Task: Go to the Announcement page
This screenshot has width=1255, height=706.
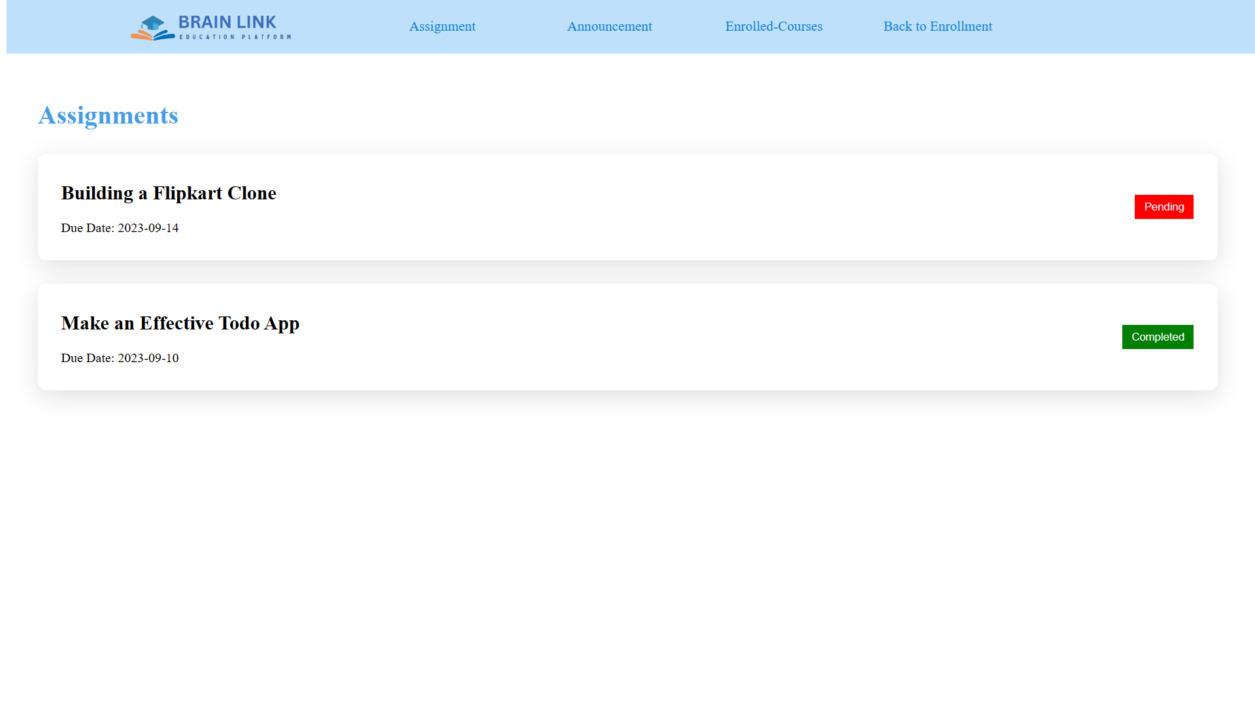Action: point(609,27)
